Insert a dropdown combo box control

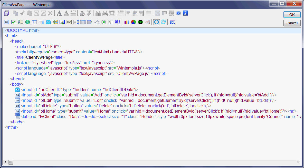tap(41, 22)
